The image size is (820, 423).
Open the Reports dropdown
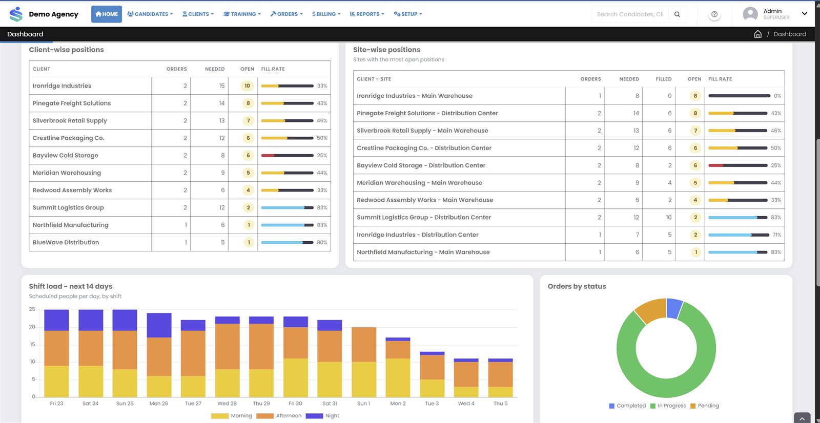click(x=367, y=14)
